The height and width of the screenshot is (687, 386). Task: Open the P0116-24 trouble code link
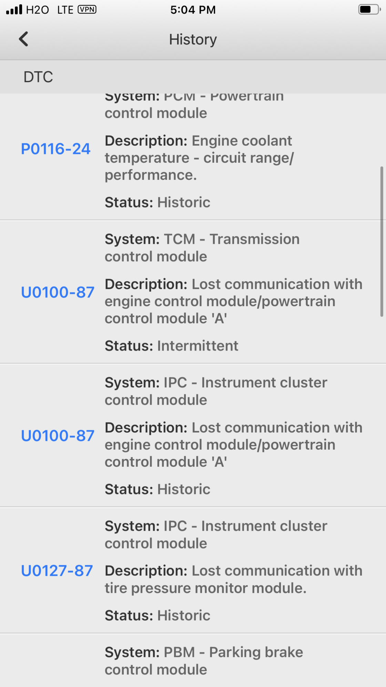(x=55, y=149)
